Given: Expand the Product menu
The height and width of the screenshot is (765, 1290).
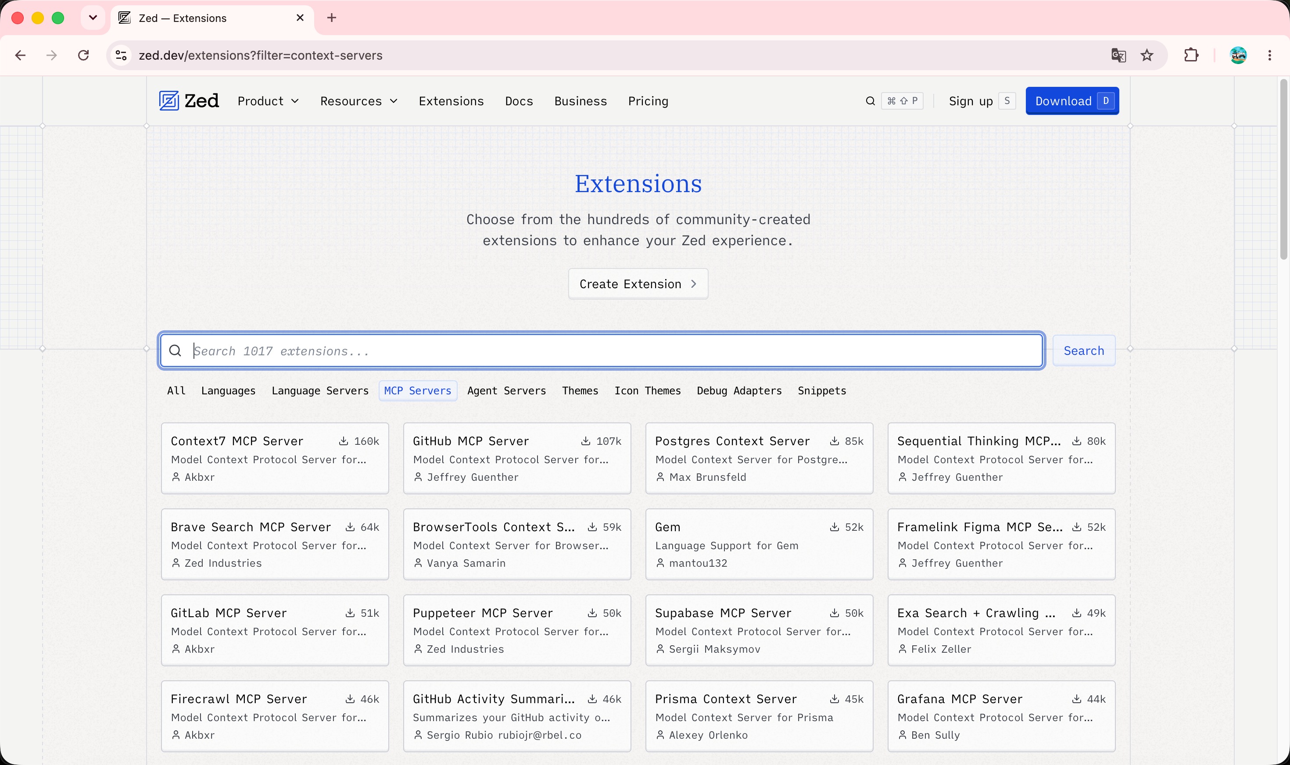Looking at the screenshot, I should (268, 101).
